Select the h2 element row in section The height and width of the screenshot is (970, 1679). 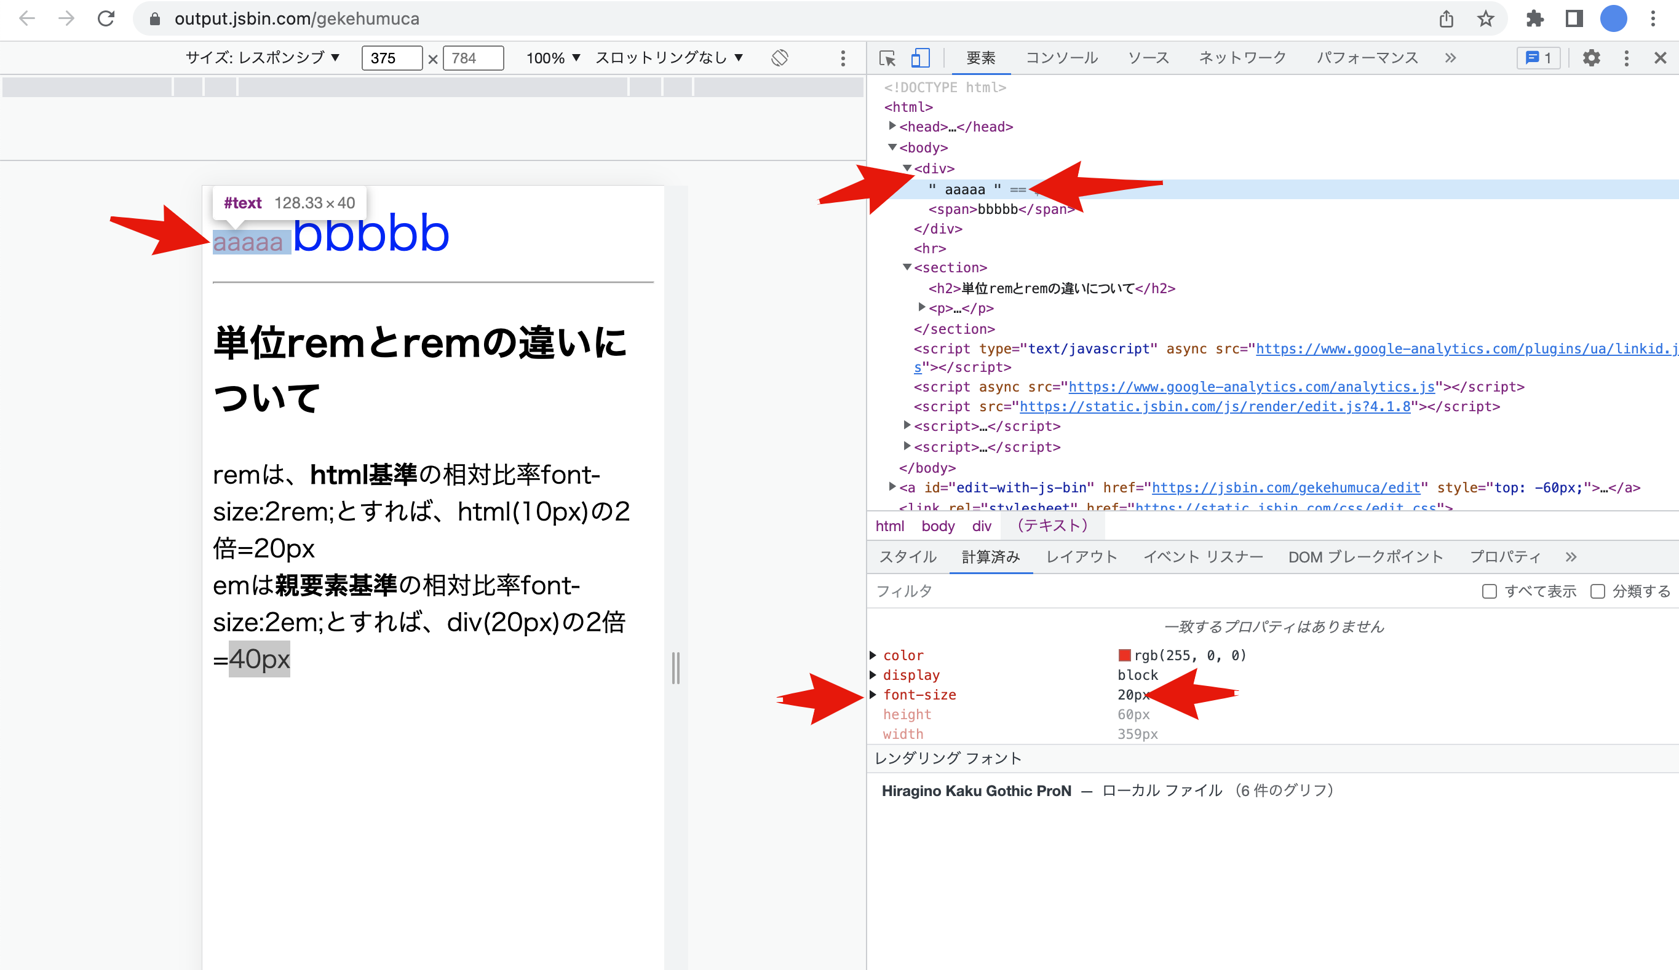[x=1052, y=288]
